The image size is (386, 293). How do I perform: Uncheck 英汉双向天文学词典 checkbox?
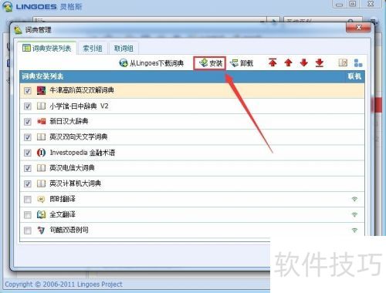point(27,137)
